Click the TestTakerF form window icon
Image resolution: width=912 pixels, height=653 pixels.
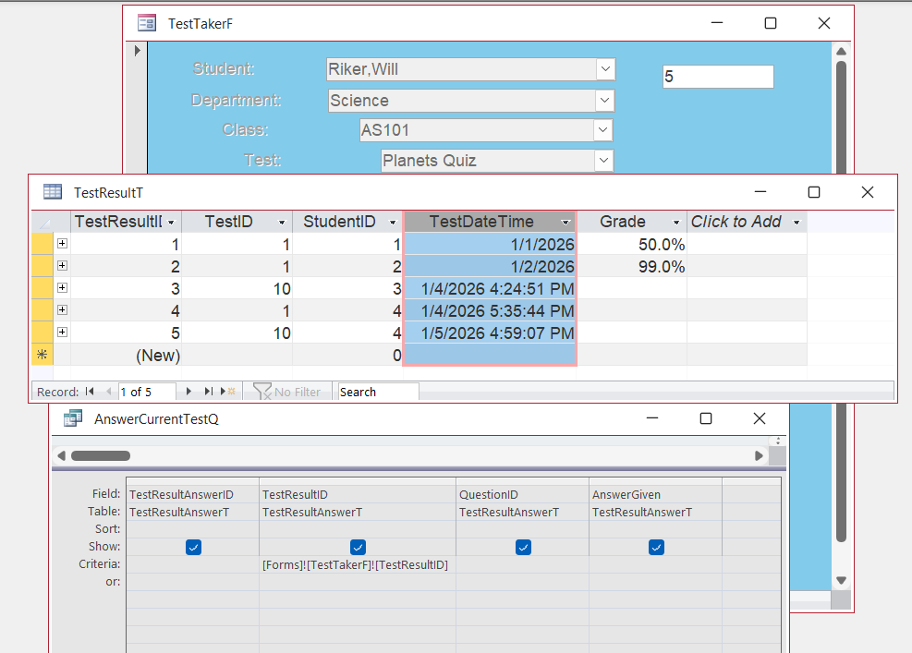coord(147,23)
